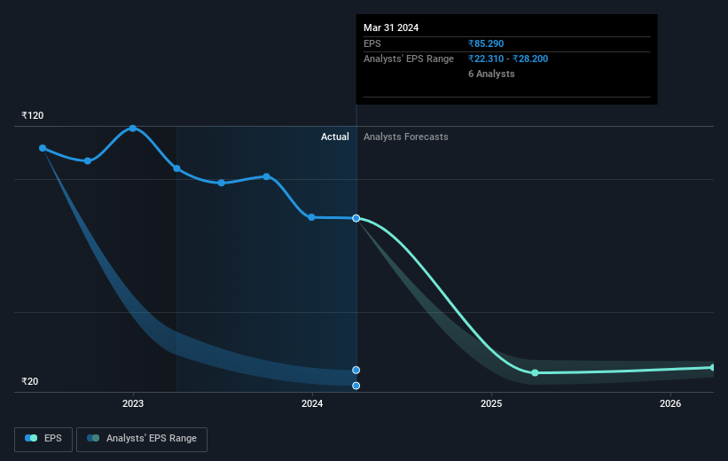Toggle the EPS legend series
Screen dimensions: 728x461
click(43, 439)
